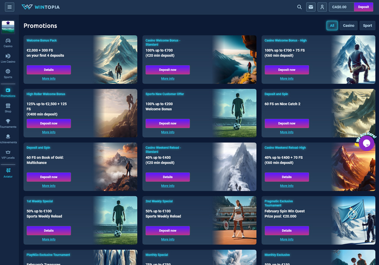The height and width of the screenshot is (265, 379).
Task: Open the search magnifier
Action: coord(299,7)
